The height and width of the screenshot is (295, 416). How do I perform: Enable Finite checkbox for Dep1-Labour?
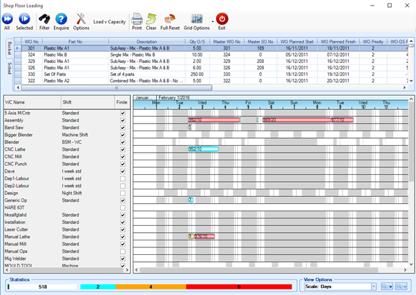pos(122,178)
